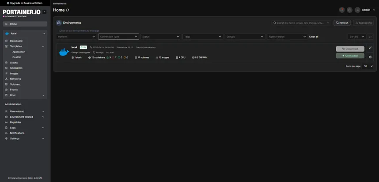Click the 17 volumes count
379x182 pixels.
(x=142, y=58)
